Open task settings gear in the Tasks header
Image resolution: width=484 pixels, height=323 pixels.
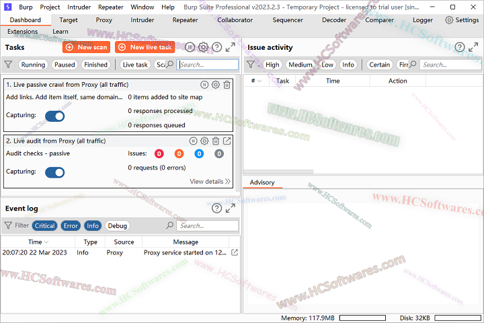pos(203,47)
